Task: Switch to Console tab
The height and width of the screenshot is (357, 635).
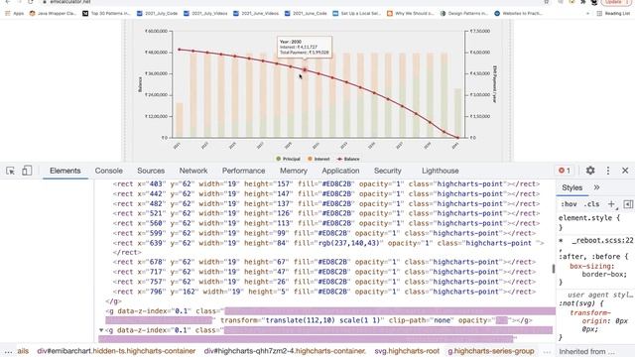Action: coord(108,171)
